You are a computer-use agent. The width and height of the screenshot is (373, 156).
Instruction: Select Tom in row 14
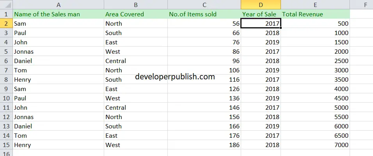pyautogui.click(x=58, y=136)
